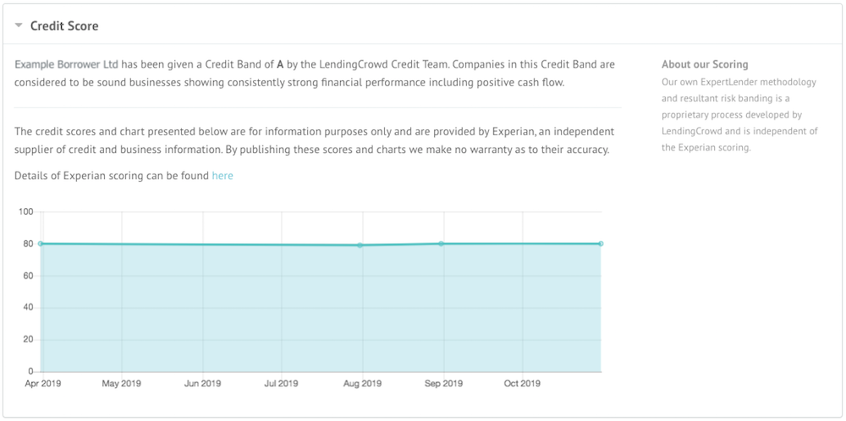Click the Jun 2019 x-axis label
The width and height of the screenshot is (846, 421).
[x=202, y=384]
